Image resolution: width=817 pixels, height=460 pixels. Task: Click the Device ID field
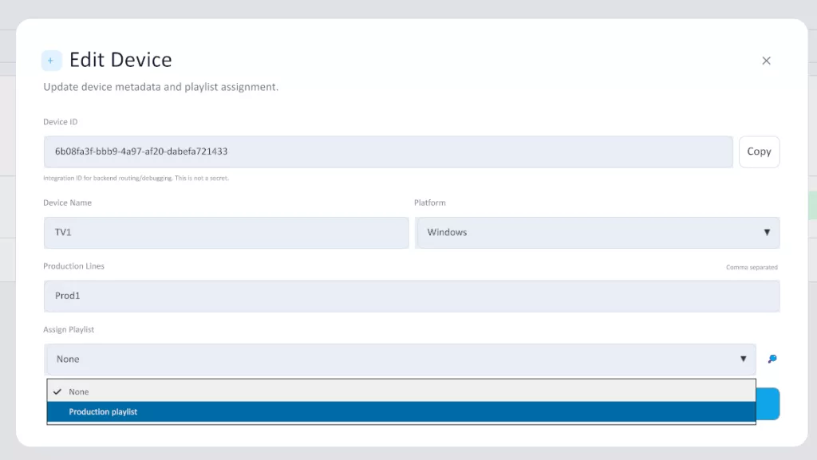point(389,151)
